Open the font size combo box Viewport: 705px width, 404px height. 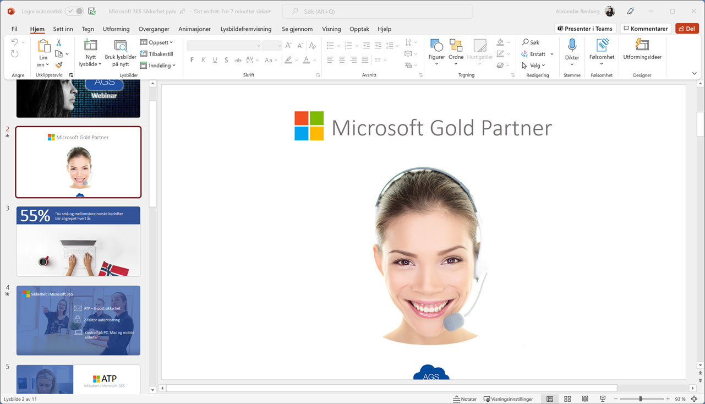pyautogui.click(x=272, y=46)
